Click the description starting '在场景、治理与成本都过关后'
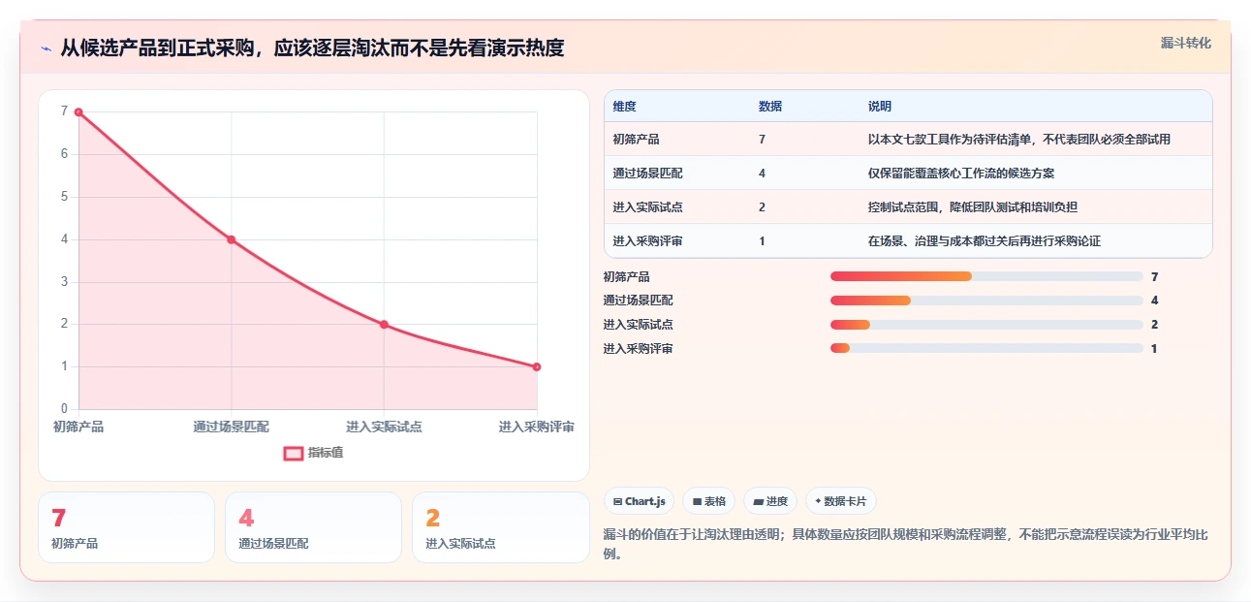Viewport: 1251px width, 602px height. coord(985,241)
